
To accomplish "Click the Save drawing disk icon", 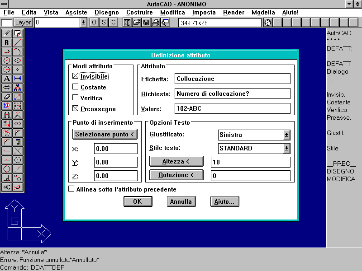I will tap(146, 23).
